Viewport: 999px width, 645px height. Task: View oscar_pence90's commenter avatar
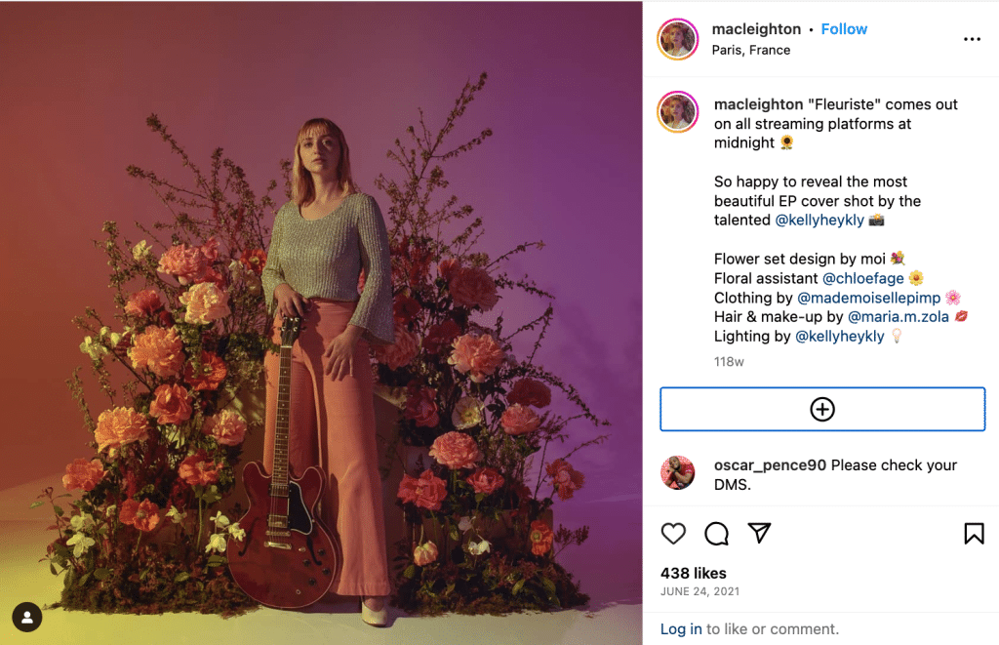tap(677, 473)
